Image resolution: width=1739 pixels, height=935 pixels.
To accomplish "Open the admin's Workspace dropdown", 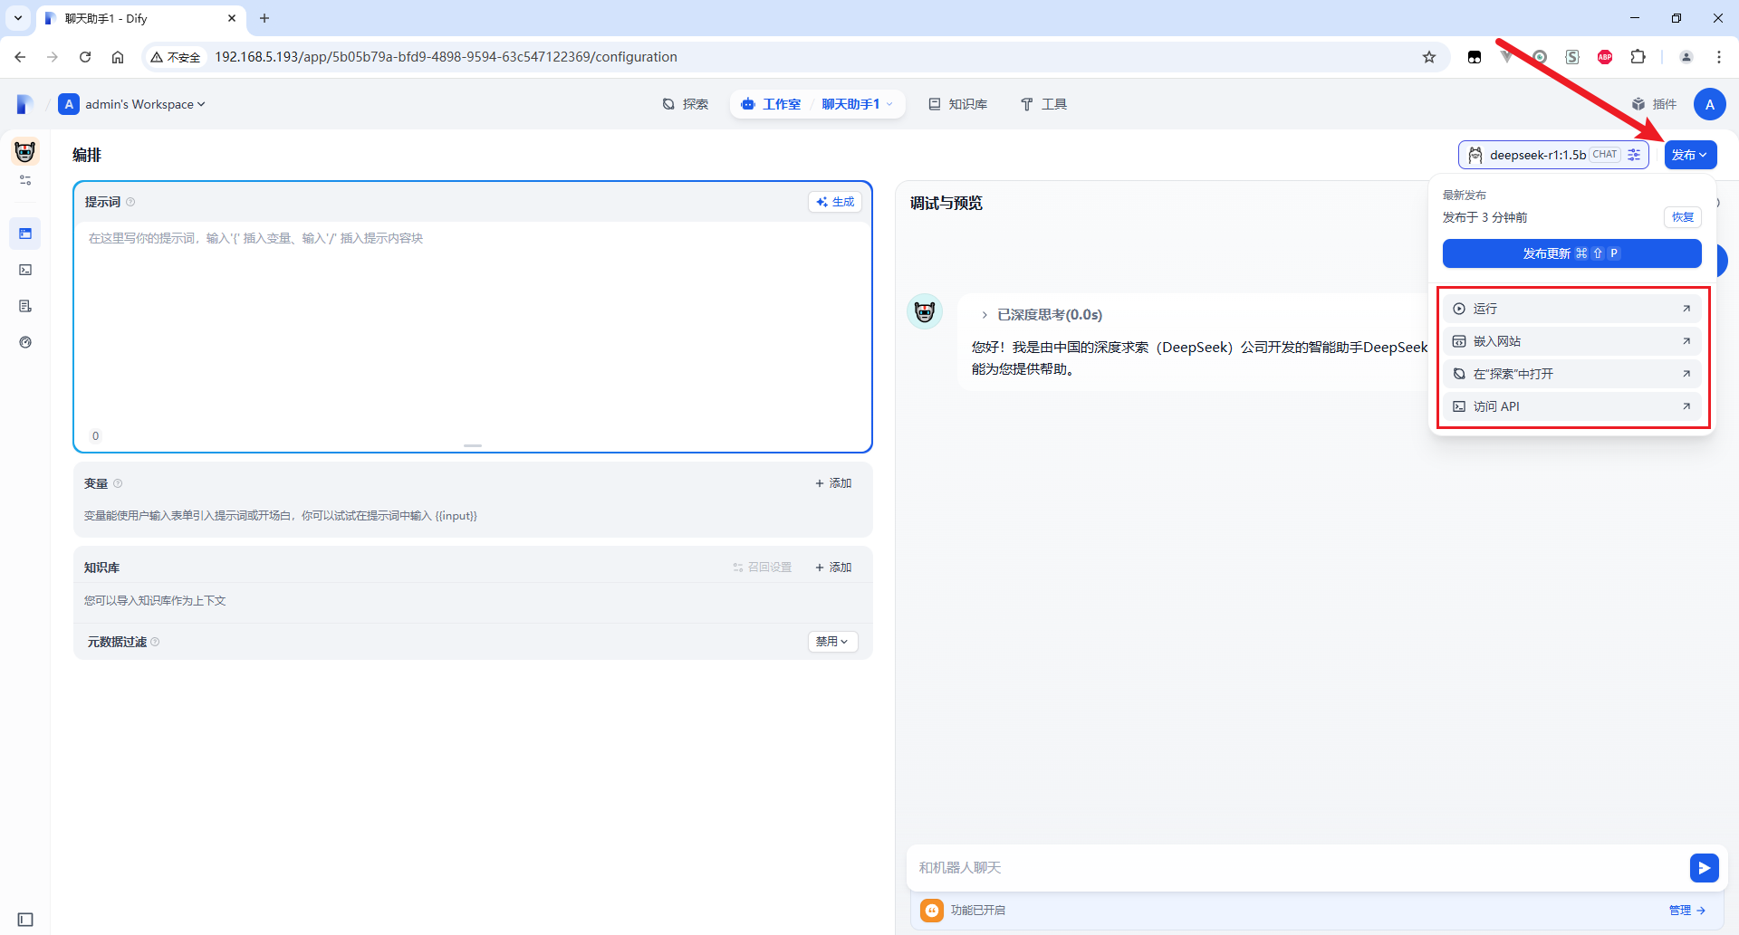I will (132, 104).
